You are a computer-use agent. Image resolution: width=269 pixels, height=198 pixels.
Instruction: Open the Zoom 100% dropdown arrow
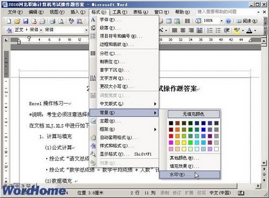pos(222,21)
